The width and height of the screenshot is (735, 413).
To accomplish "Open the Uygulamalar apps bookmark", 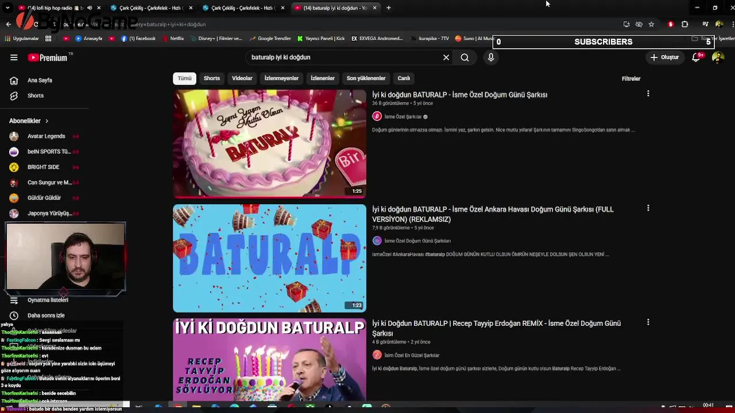I will [22, 38].
